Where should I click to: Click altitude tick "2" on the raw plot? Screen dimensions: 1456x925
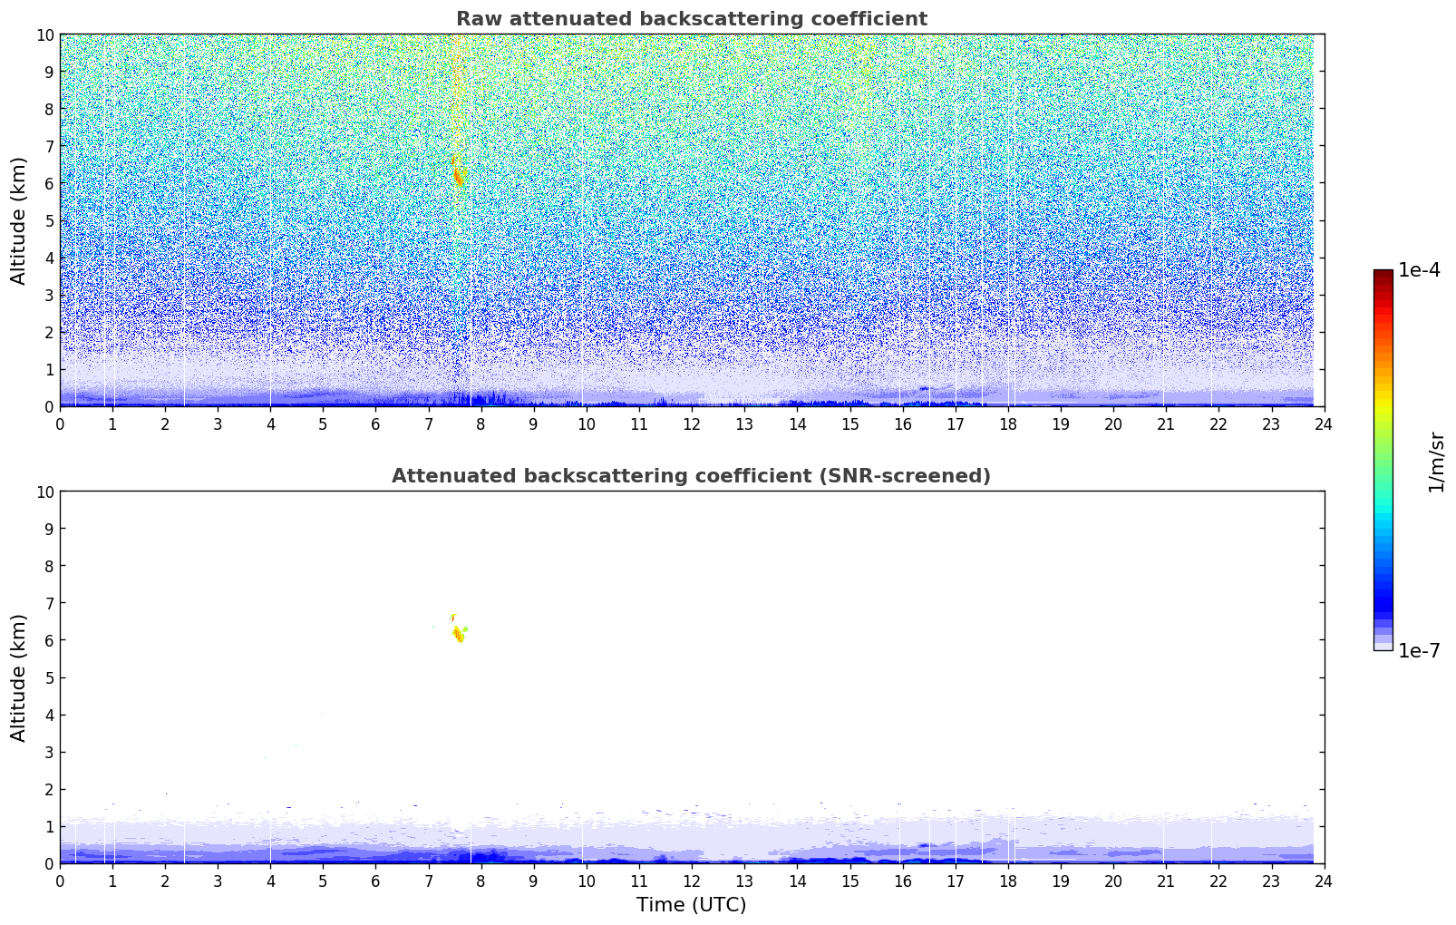pos(49,332)
